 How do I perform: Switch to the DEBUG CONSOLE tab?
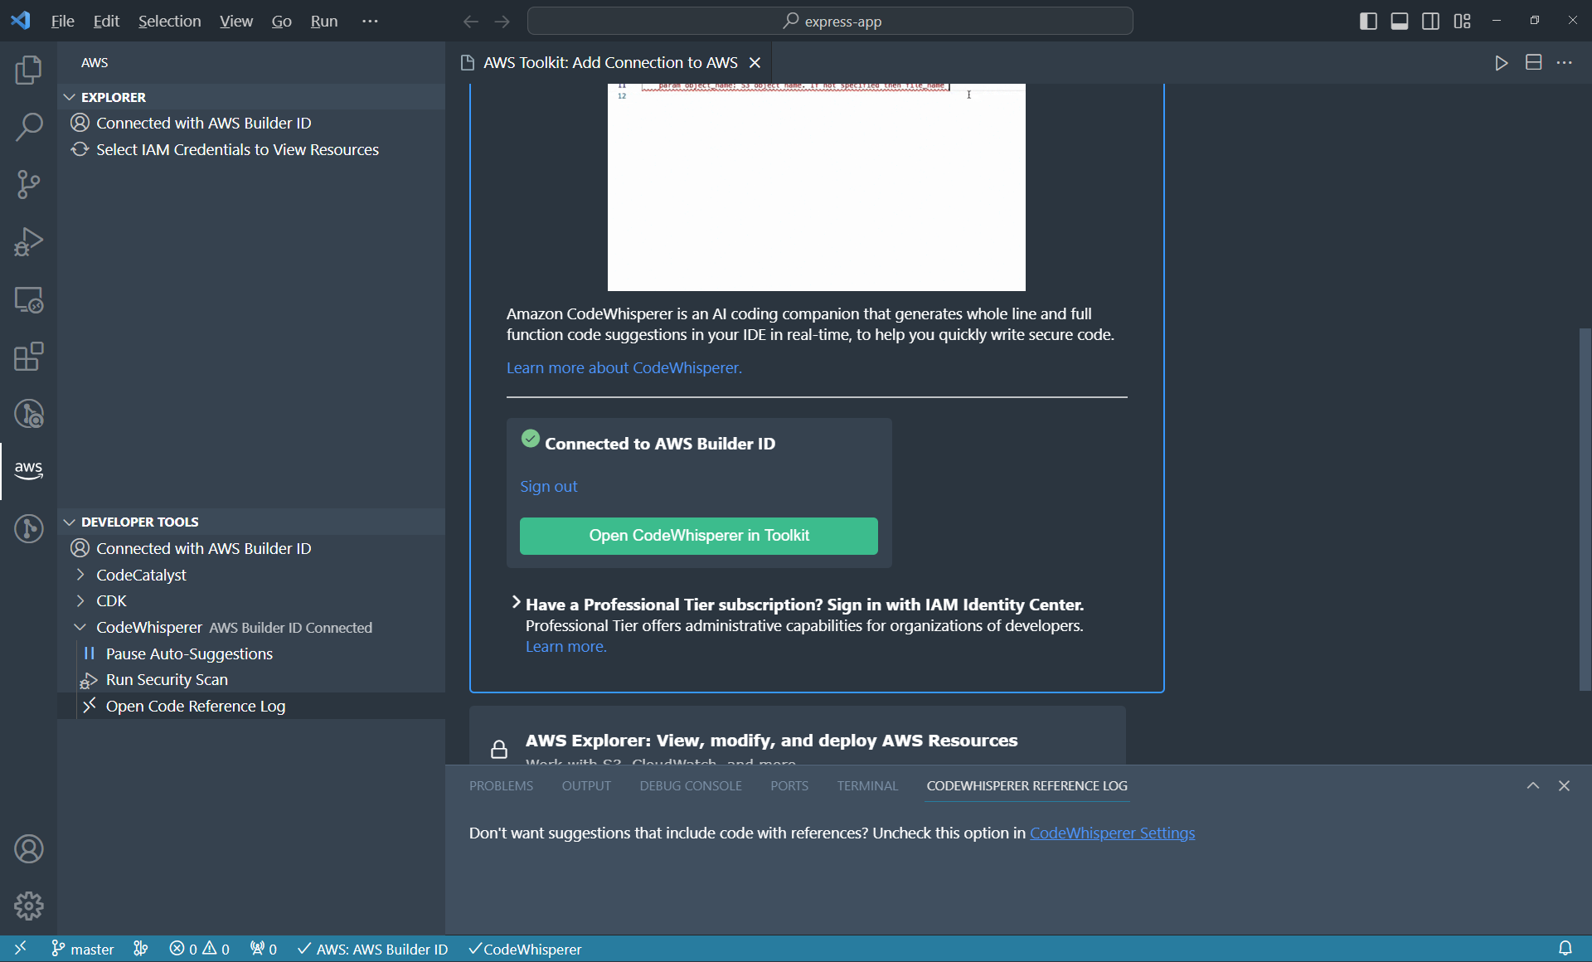(x=691, y=785)
